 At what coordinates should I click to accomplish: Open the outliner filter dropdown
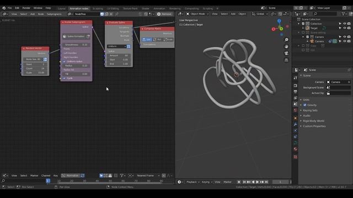(344, 14)
